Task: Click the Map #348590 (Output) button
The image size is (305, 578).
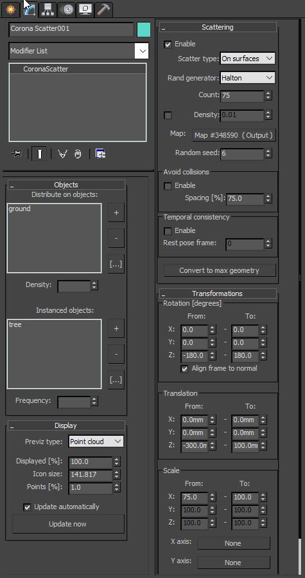Action: 234,135
